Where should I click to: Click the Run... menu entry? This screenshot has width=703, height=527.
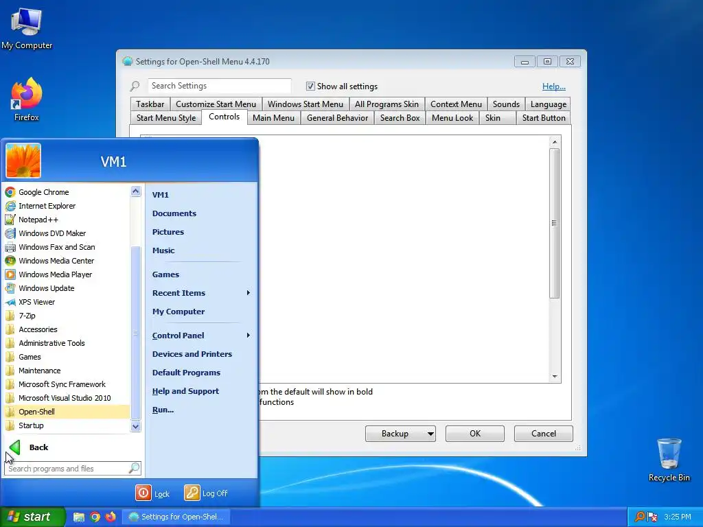tap(163, 410)
